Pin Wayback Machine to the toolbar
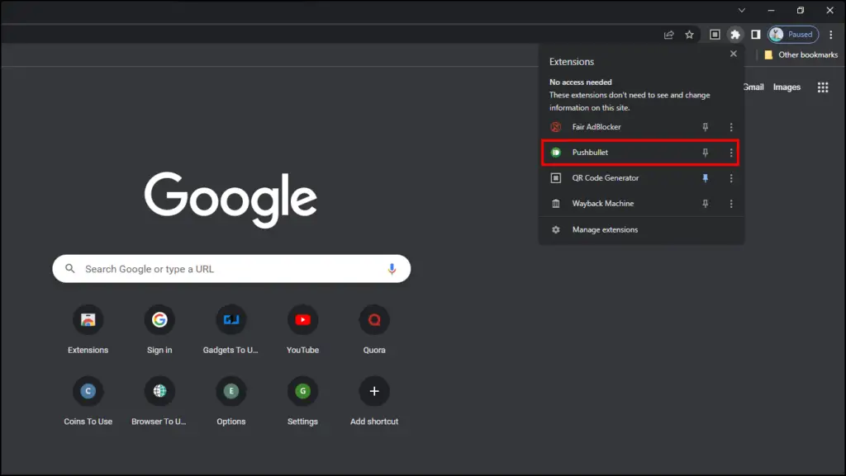The width and height of the screenshot is (846, 476). pyautogui.click(x=705, y=204)
